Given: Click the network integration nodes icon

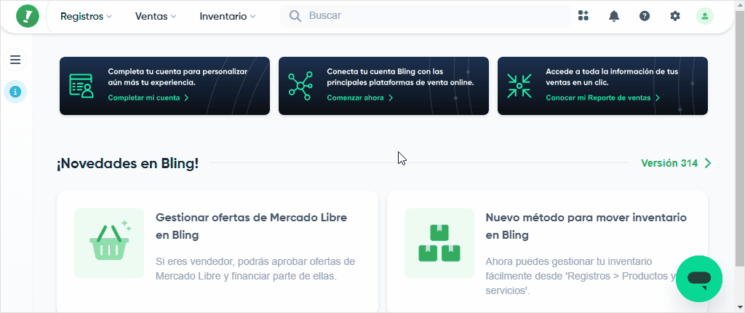Looking at the screenshot, I should (x=300, y=86).
